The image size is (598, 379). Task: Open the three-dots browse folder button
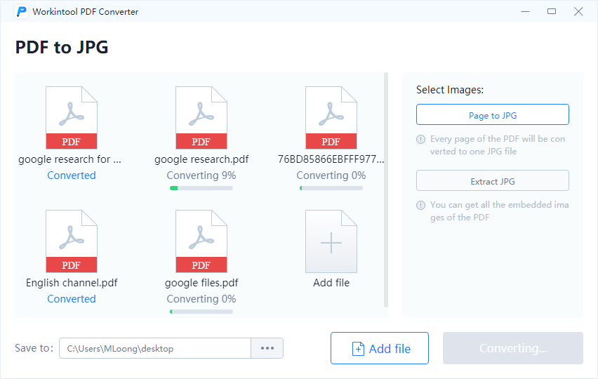pyautogui.click(x=267, y=348)
